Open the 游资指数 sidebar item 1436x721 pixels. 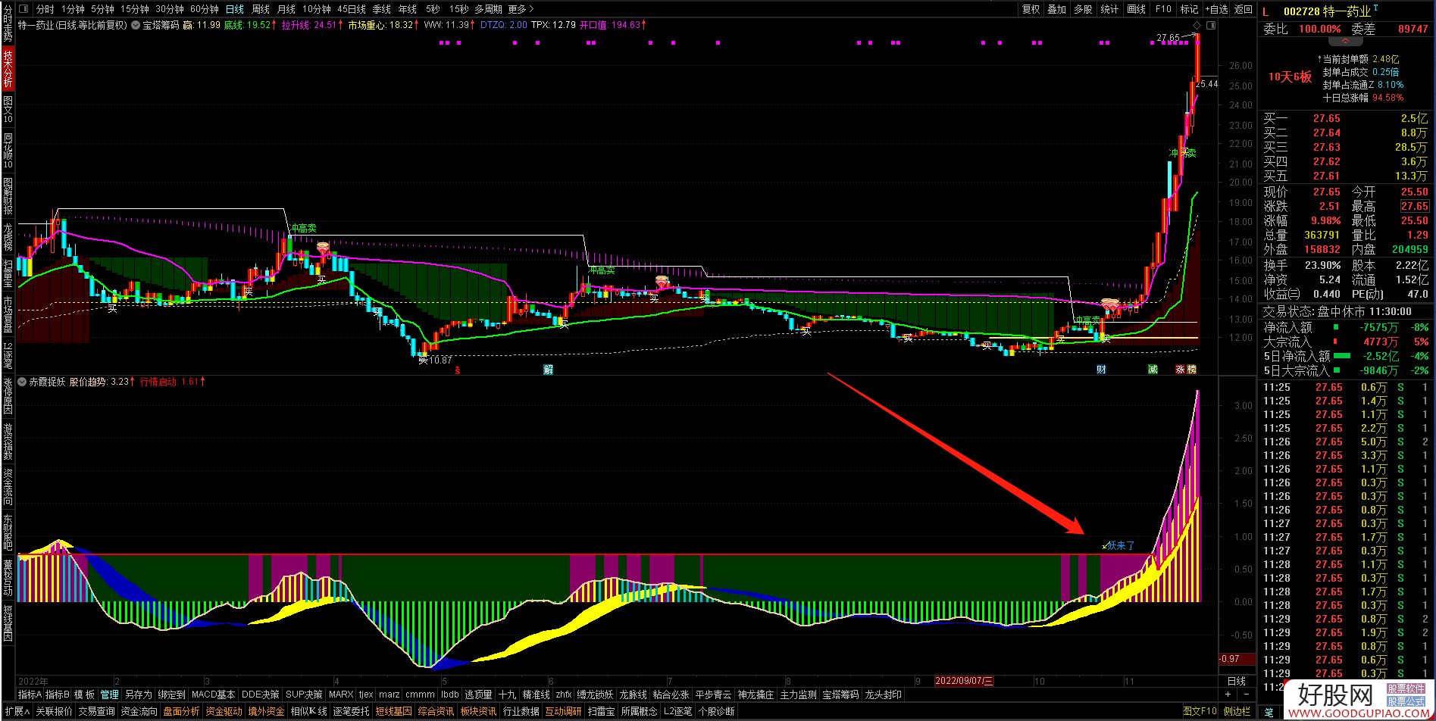pyautogui.click(x=8, y=442)
